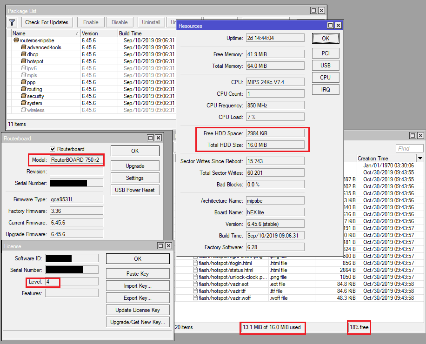Confirm Resources window with OK
Screen dimensions: 426x344
[x=326, y=38]
